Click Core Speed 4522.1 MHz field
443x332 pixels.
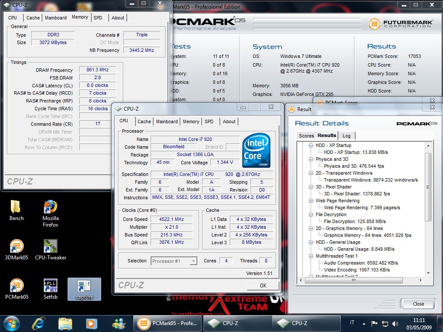point(171,219)
